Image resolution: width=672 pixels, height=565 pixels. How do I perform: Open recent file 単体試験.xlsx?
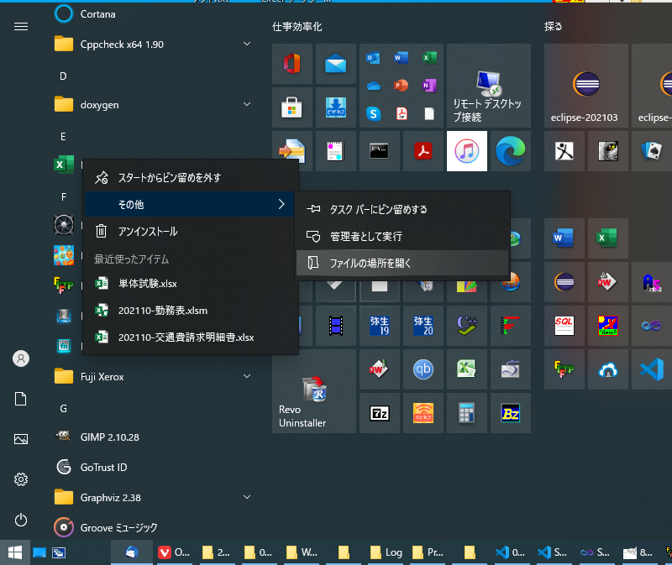pyautogui.click(x=191, y=284)
